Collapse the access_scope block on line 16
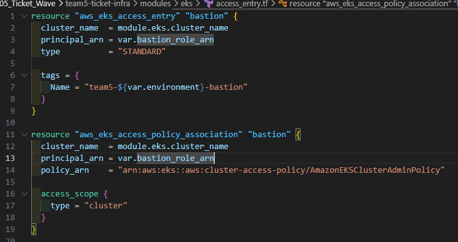Screen dimensions: 458x242 (x=24, y=194)
